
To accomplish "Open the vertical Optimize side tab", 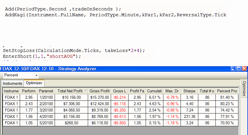I will point(244,89).
